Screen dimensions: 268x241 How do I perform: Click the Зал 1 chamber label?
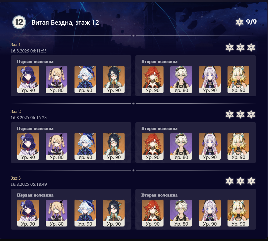(x=15, y=44)
